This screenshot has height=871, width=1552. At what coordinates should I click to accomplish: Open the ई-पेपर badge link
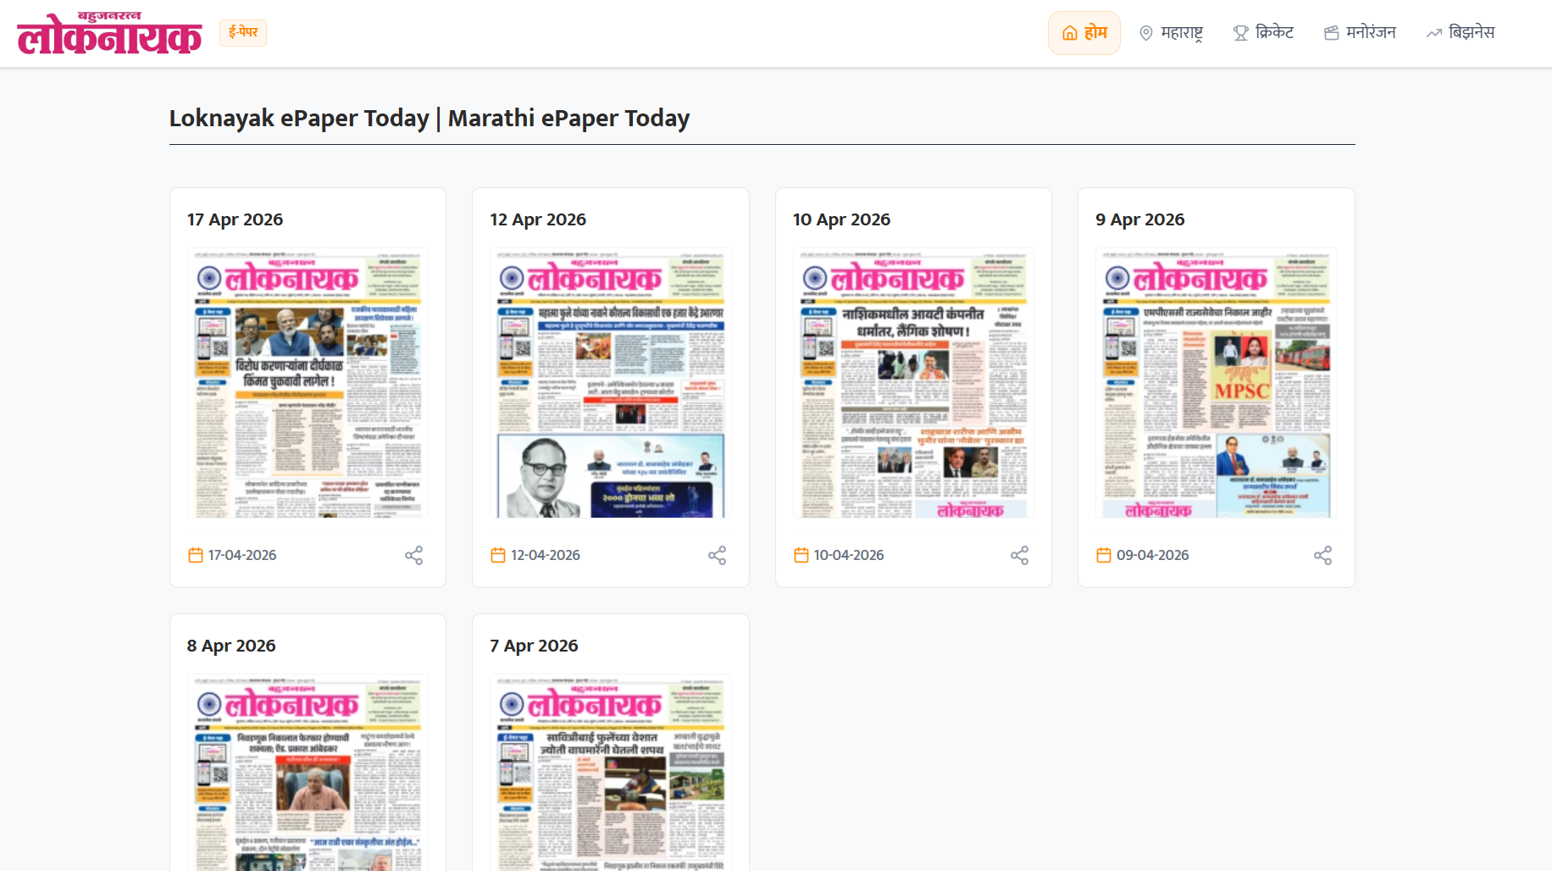243,32
